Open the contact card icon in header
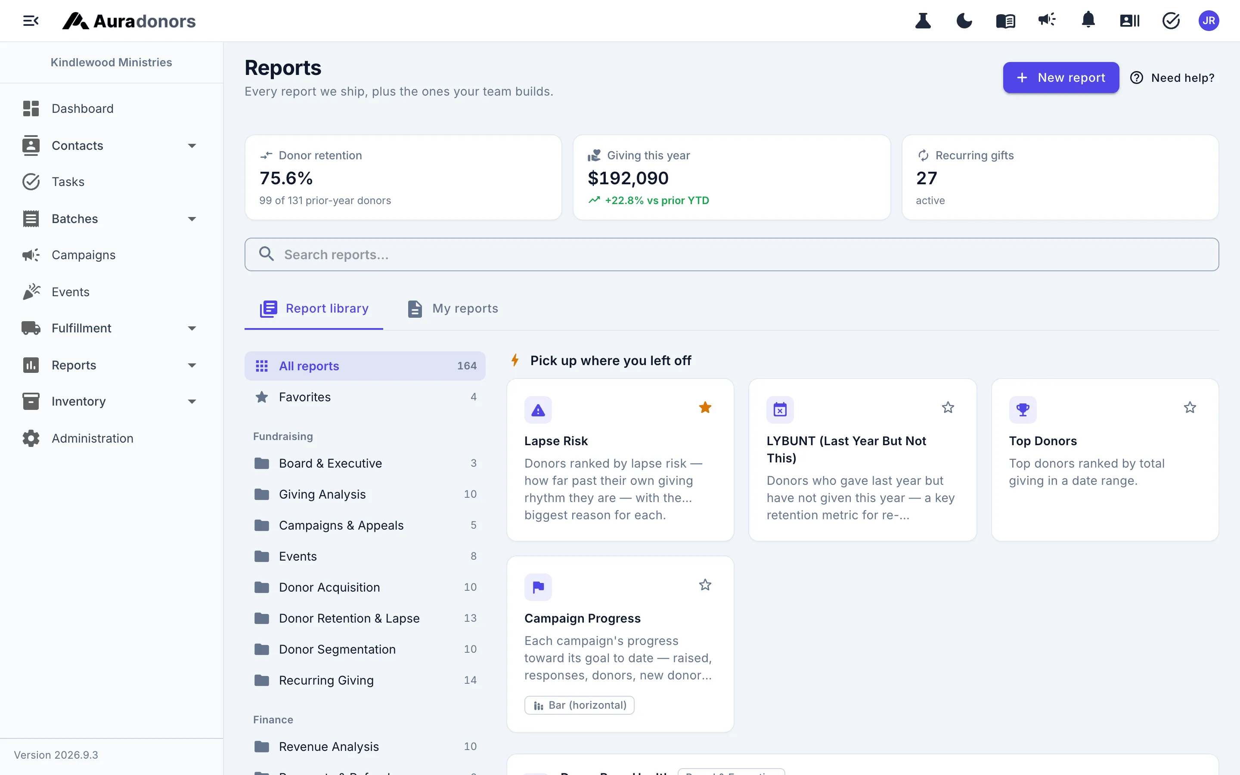Screen dimensions: 1240x775 [x=1129, y=21]
